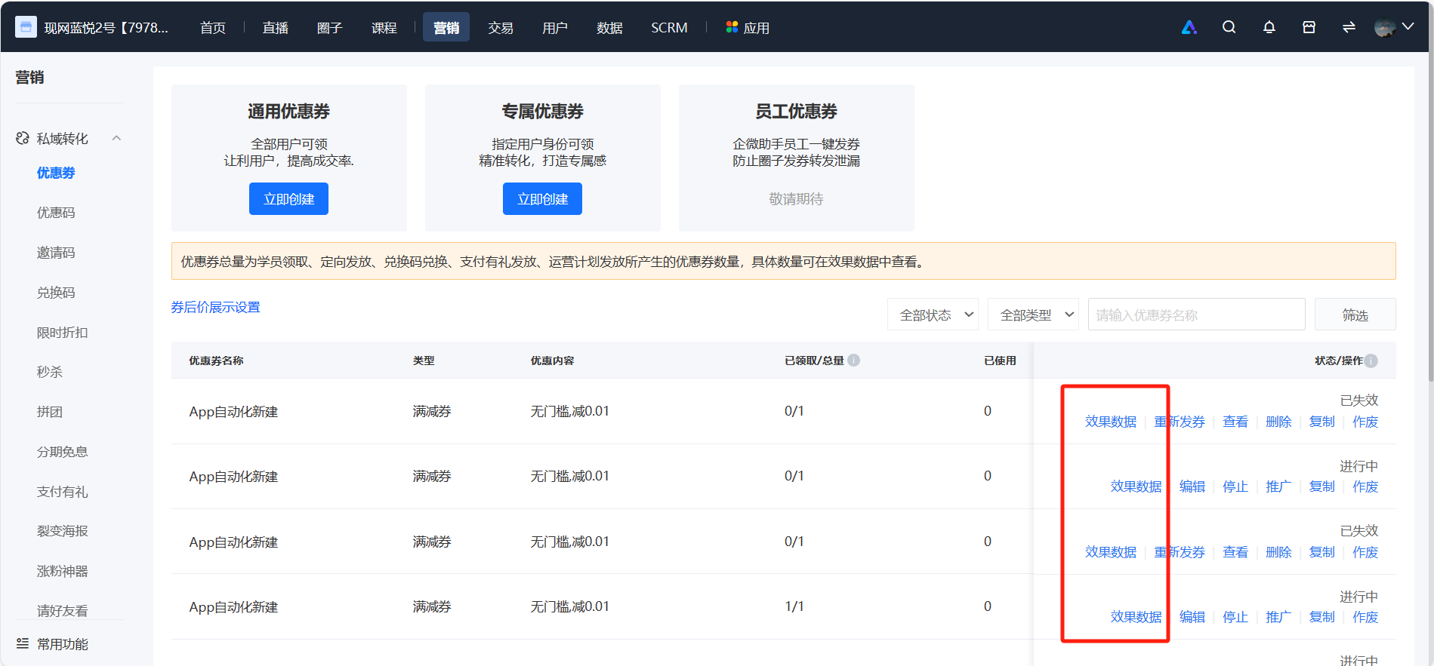Open the 优惠码 sidebar item
This screenshot has width=1434, height=666.
pyautogui.click(x=56, y=213)
